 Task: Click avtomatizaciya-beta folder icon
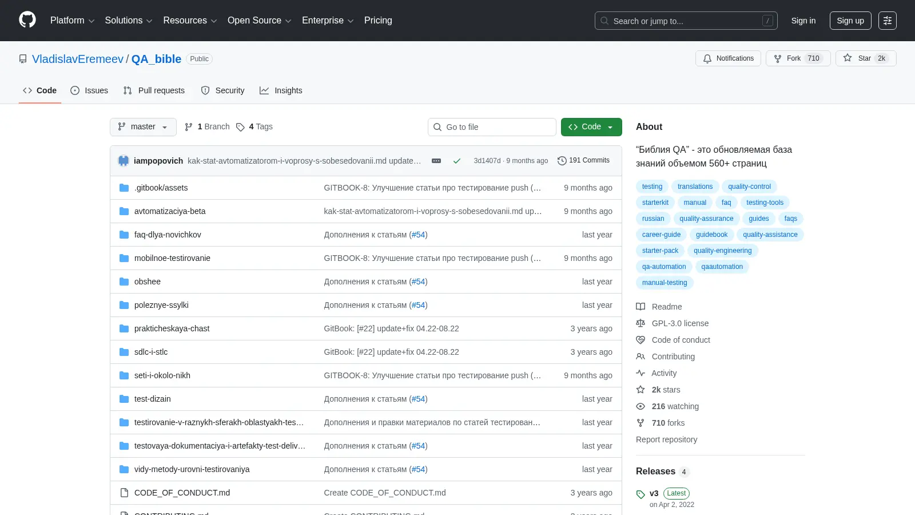pos(124,211)
